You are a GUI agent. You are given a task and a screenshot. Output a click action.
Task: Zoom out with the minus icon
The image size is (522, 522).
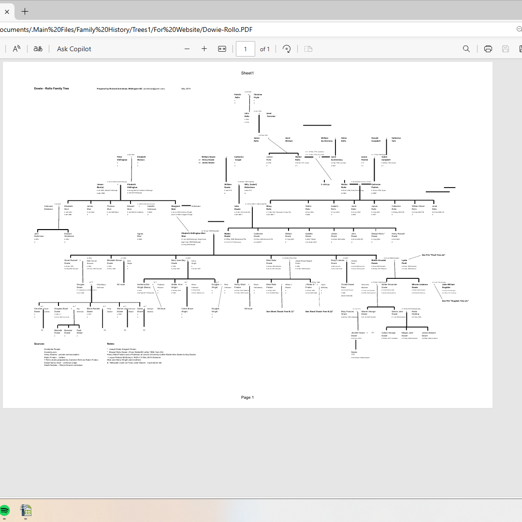[x=187, y=49]
